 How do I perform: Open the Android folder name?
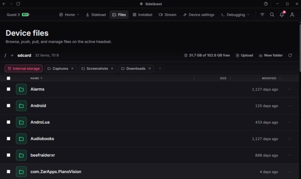coord(38,106)
